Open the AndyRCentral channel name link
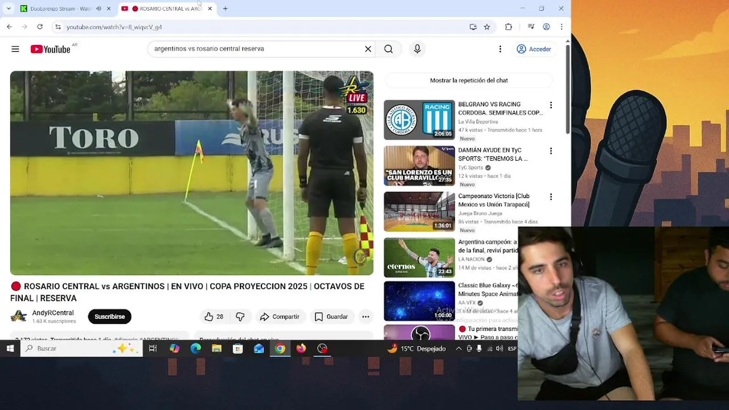This screenshot has height=410, width=729. pos(53,313)
